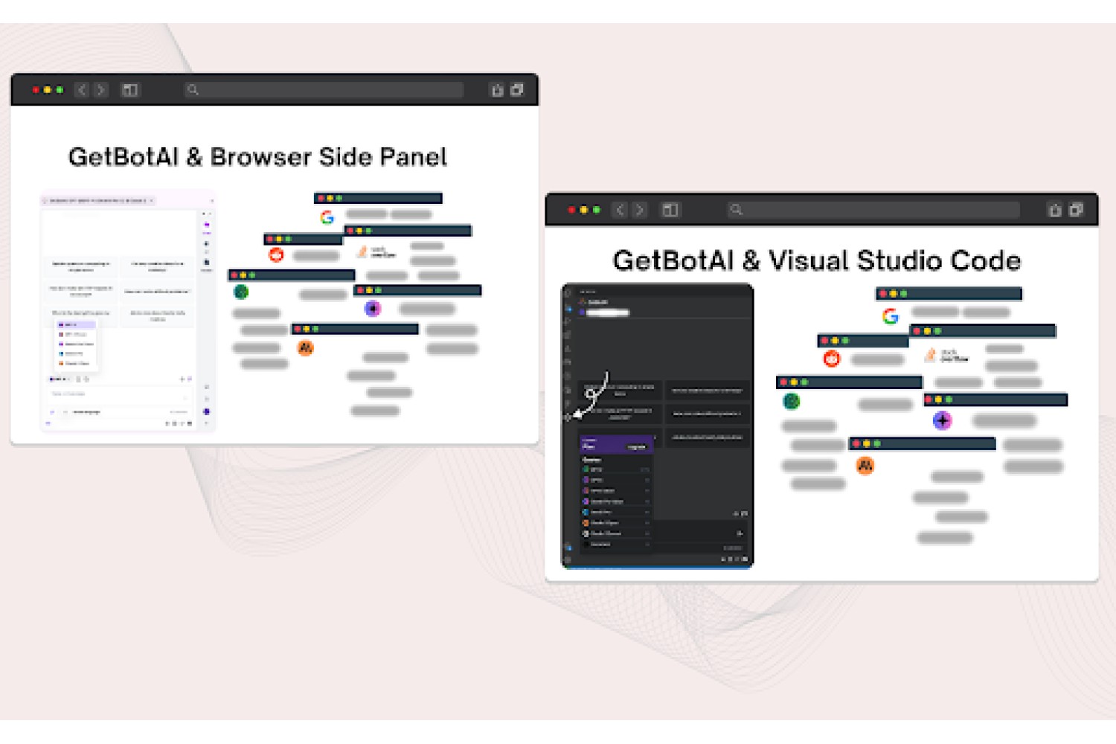Click message input field in browser side panel
This screenshot has width=1116, height=744.
click(x=119, y=394)
